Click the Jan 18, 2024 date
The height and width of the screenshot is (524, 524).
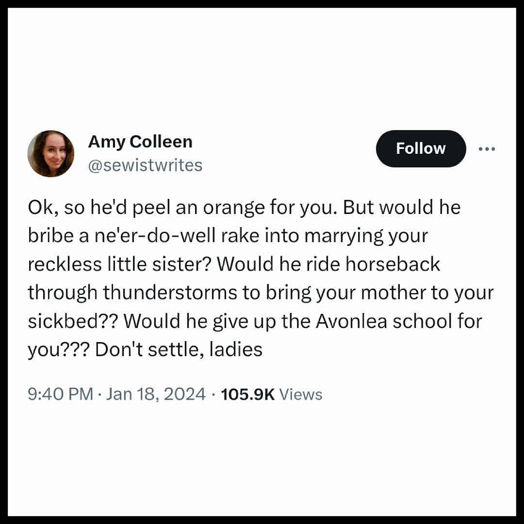156,394
